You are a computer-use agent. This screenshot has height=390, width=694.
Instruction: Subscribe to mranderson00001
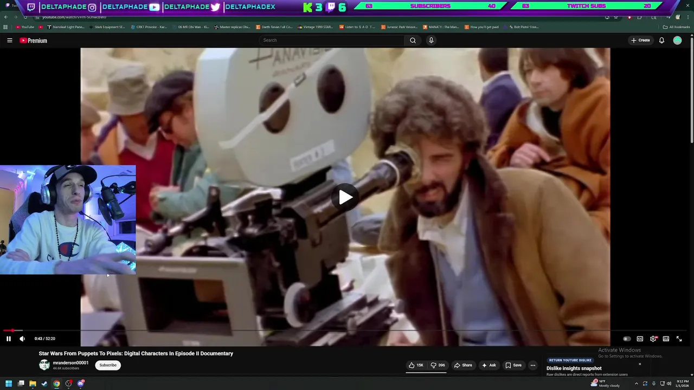pyautogui.click(x=108, y=365)
